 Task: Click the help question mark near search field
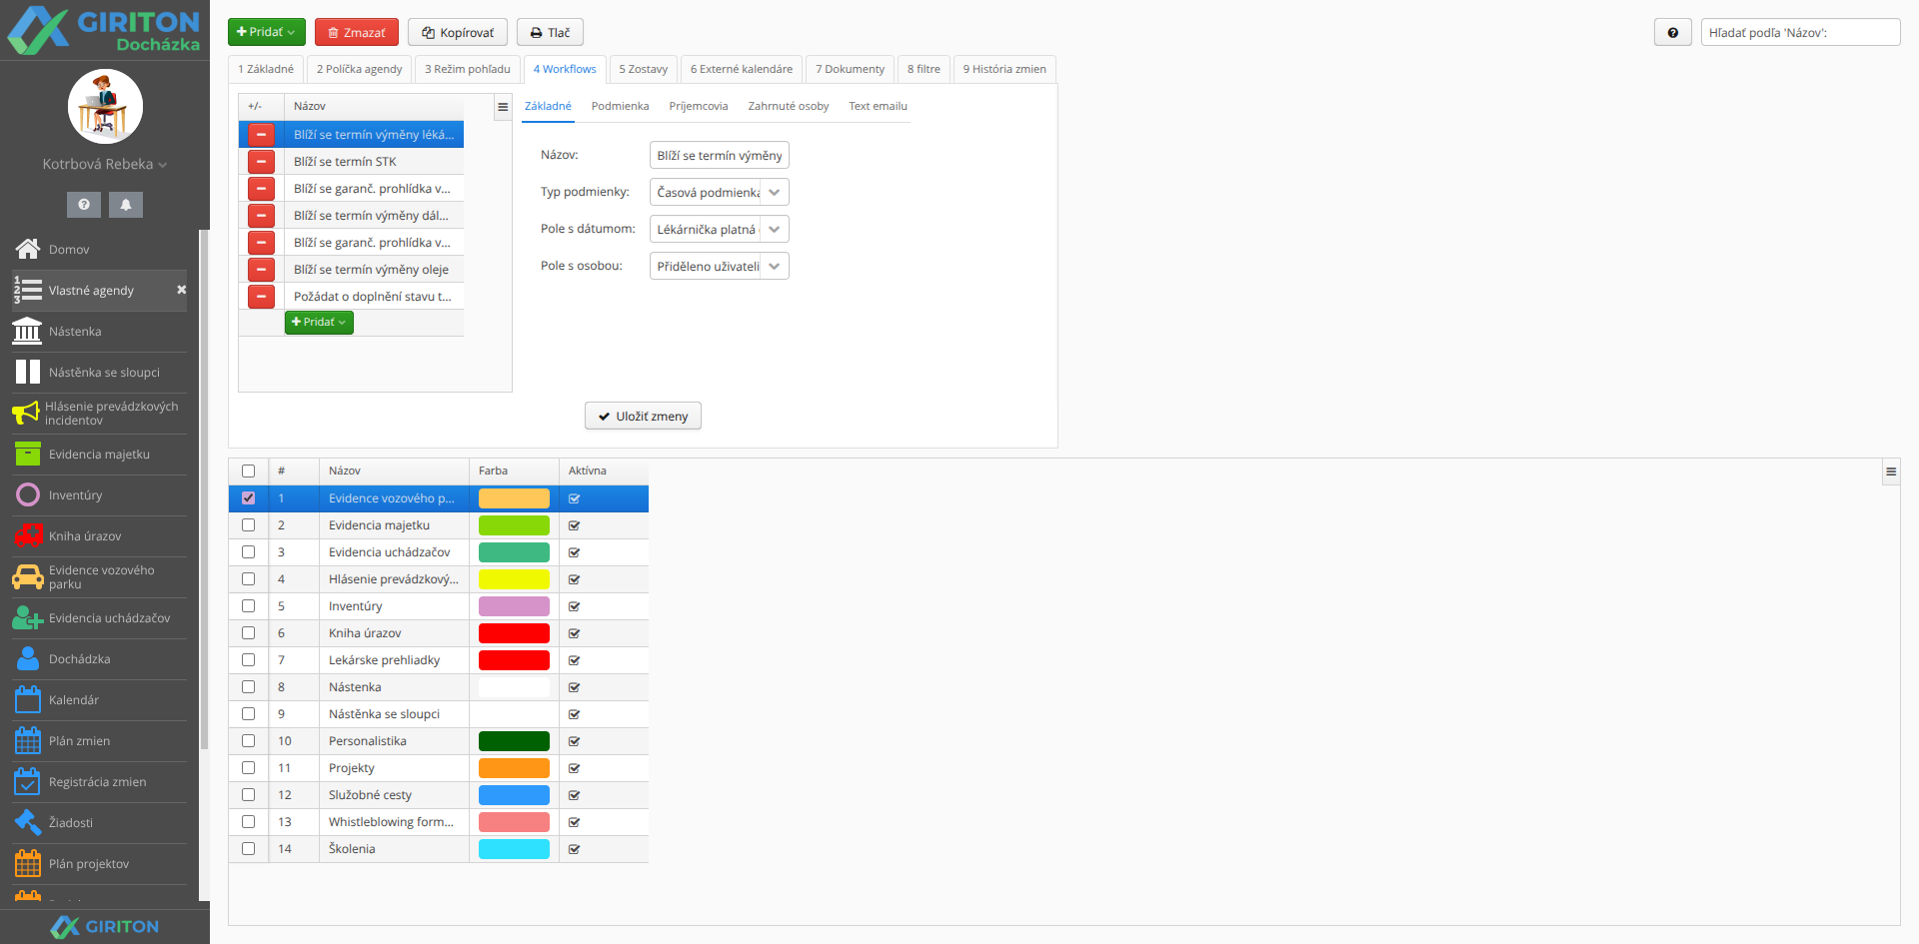[x=1672, y=33]
